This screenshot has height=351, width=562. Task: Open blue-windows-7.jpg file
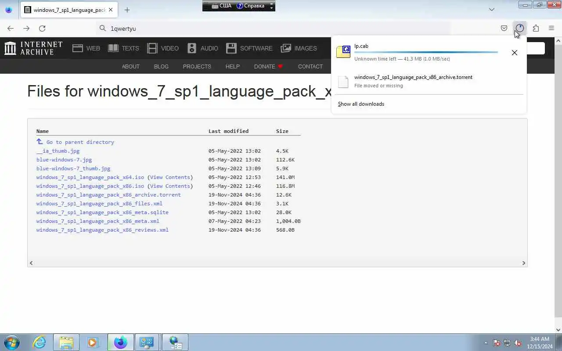[64, 160]
